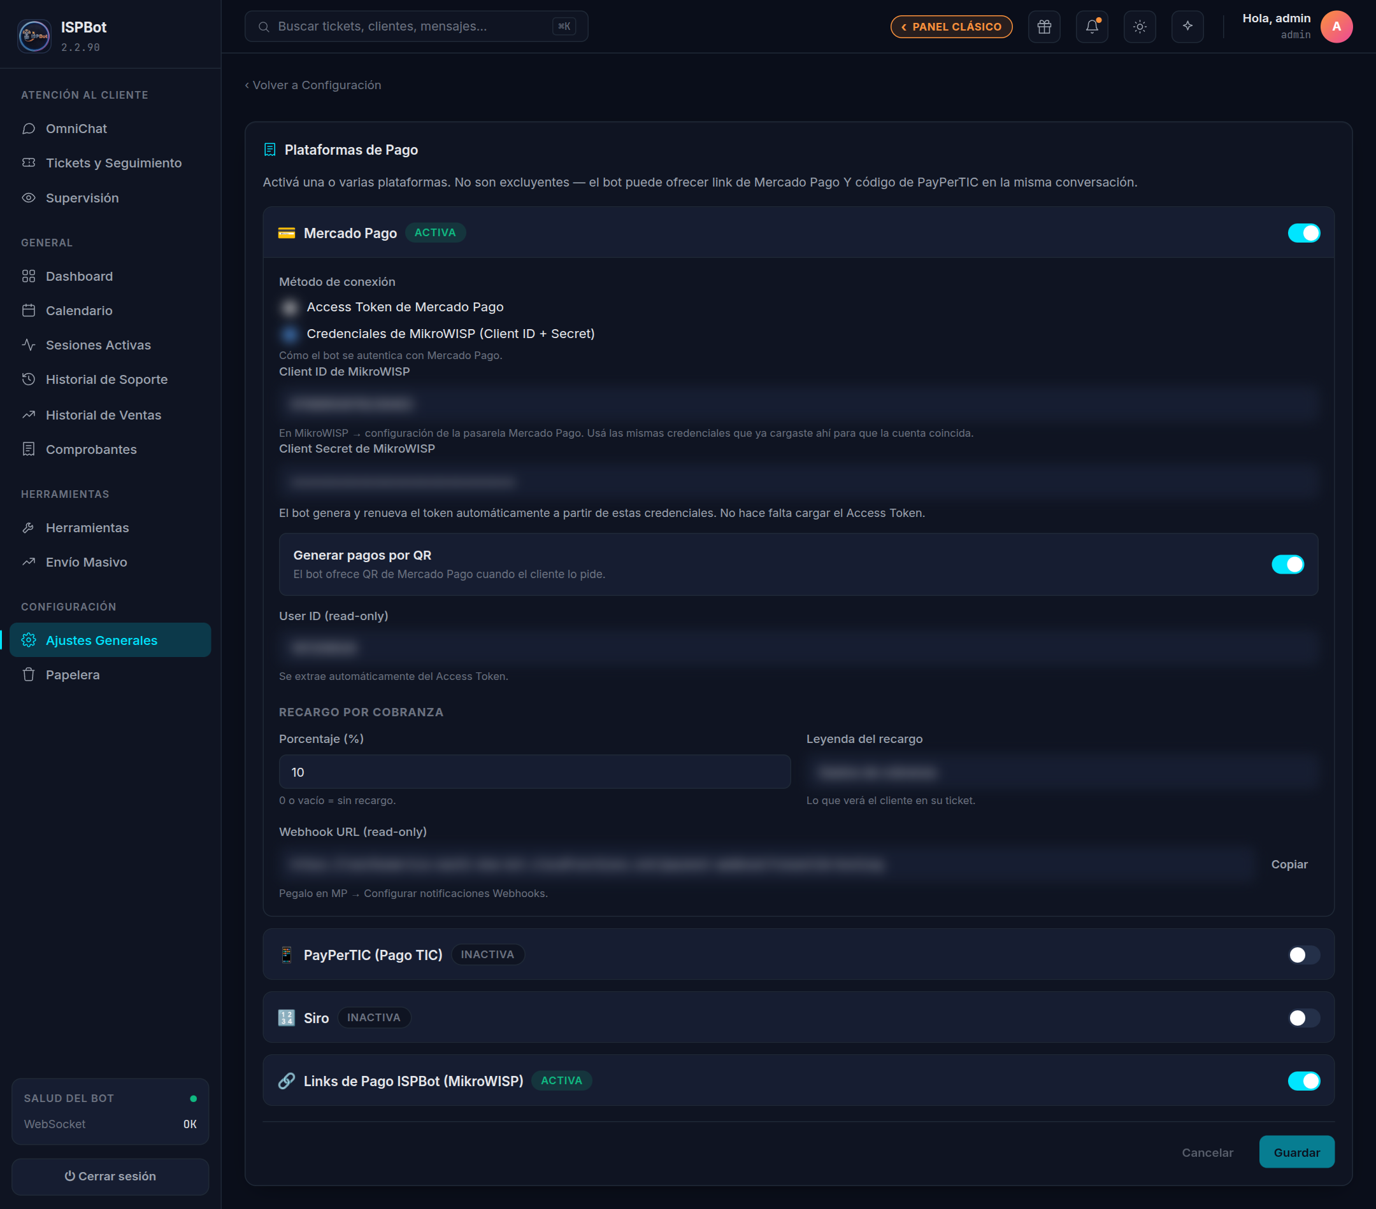The width and height of the screenshot is (1376, 1209).
Task: Click the WebSocket OK status value
Action: [190, 1124]
